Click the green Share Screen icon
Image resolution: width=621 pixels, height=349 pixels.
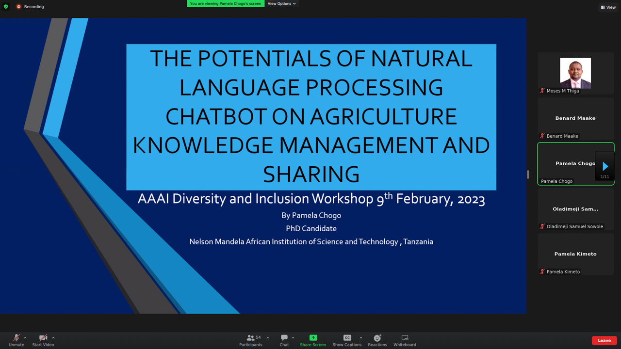coord(313,338)
